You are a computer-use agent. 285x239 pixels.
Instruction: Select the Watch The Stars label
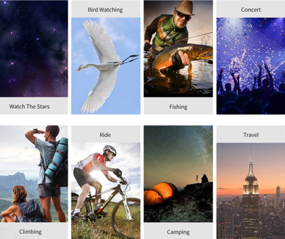click(x=29, y=106)
